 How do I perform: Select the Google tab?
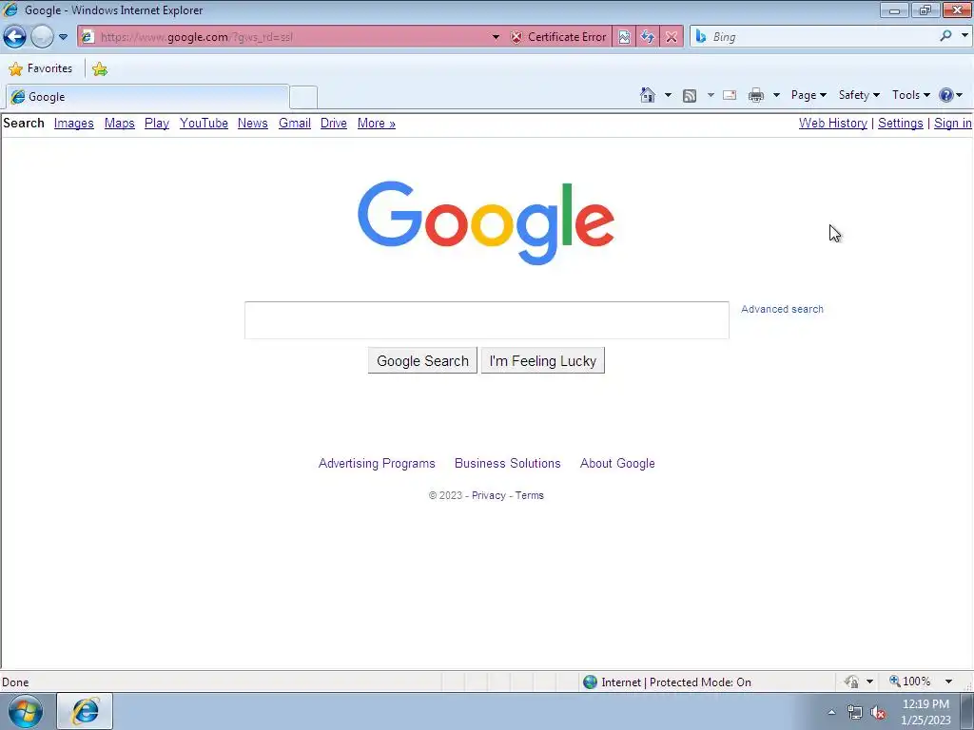click(x=147, y=97)
